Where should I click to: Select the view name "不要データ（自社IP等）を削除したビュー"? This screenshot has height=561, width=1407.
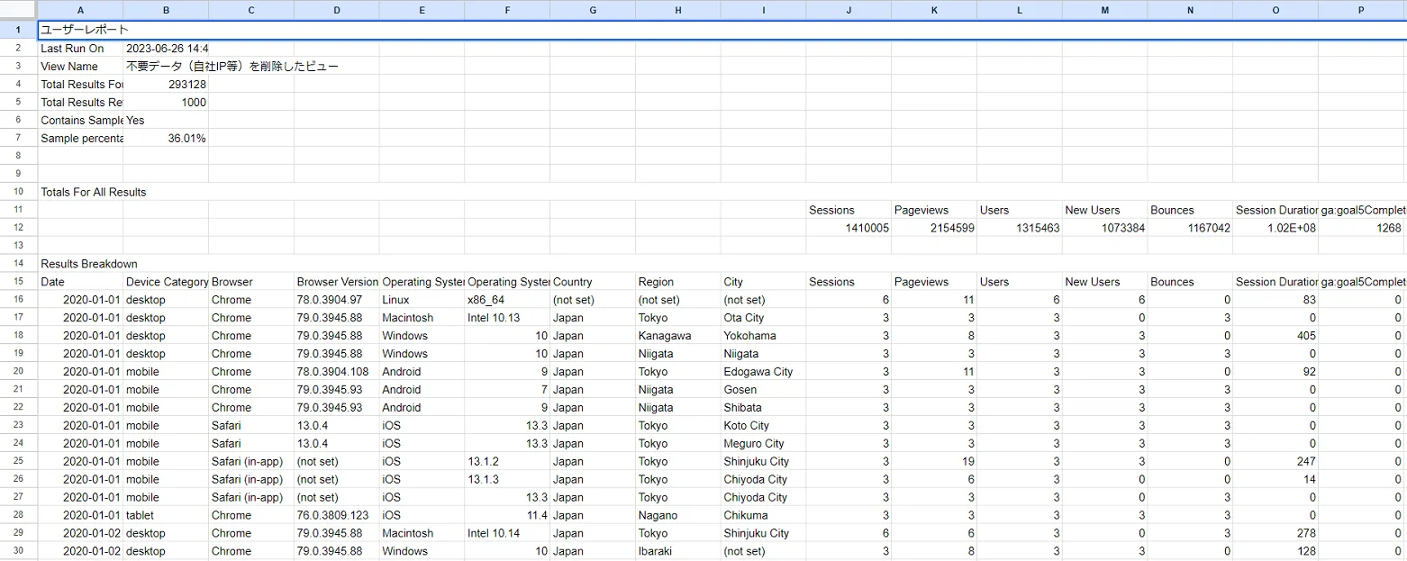(x=232, y=66)
